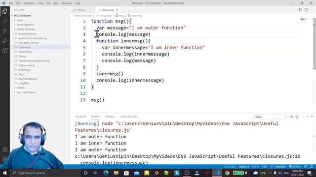Open the Accounts icon in activity bar
Screen dimensions: 316x177
[x=5, y=149]
